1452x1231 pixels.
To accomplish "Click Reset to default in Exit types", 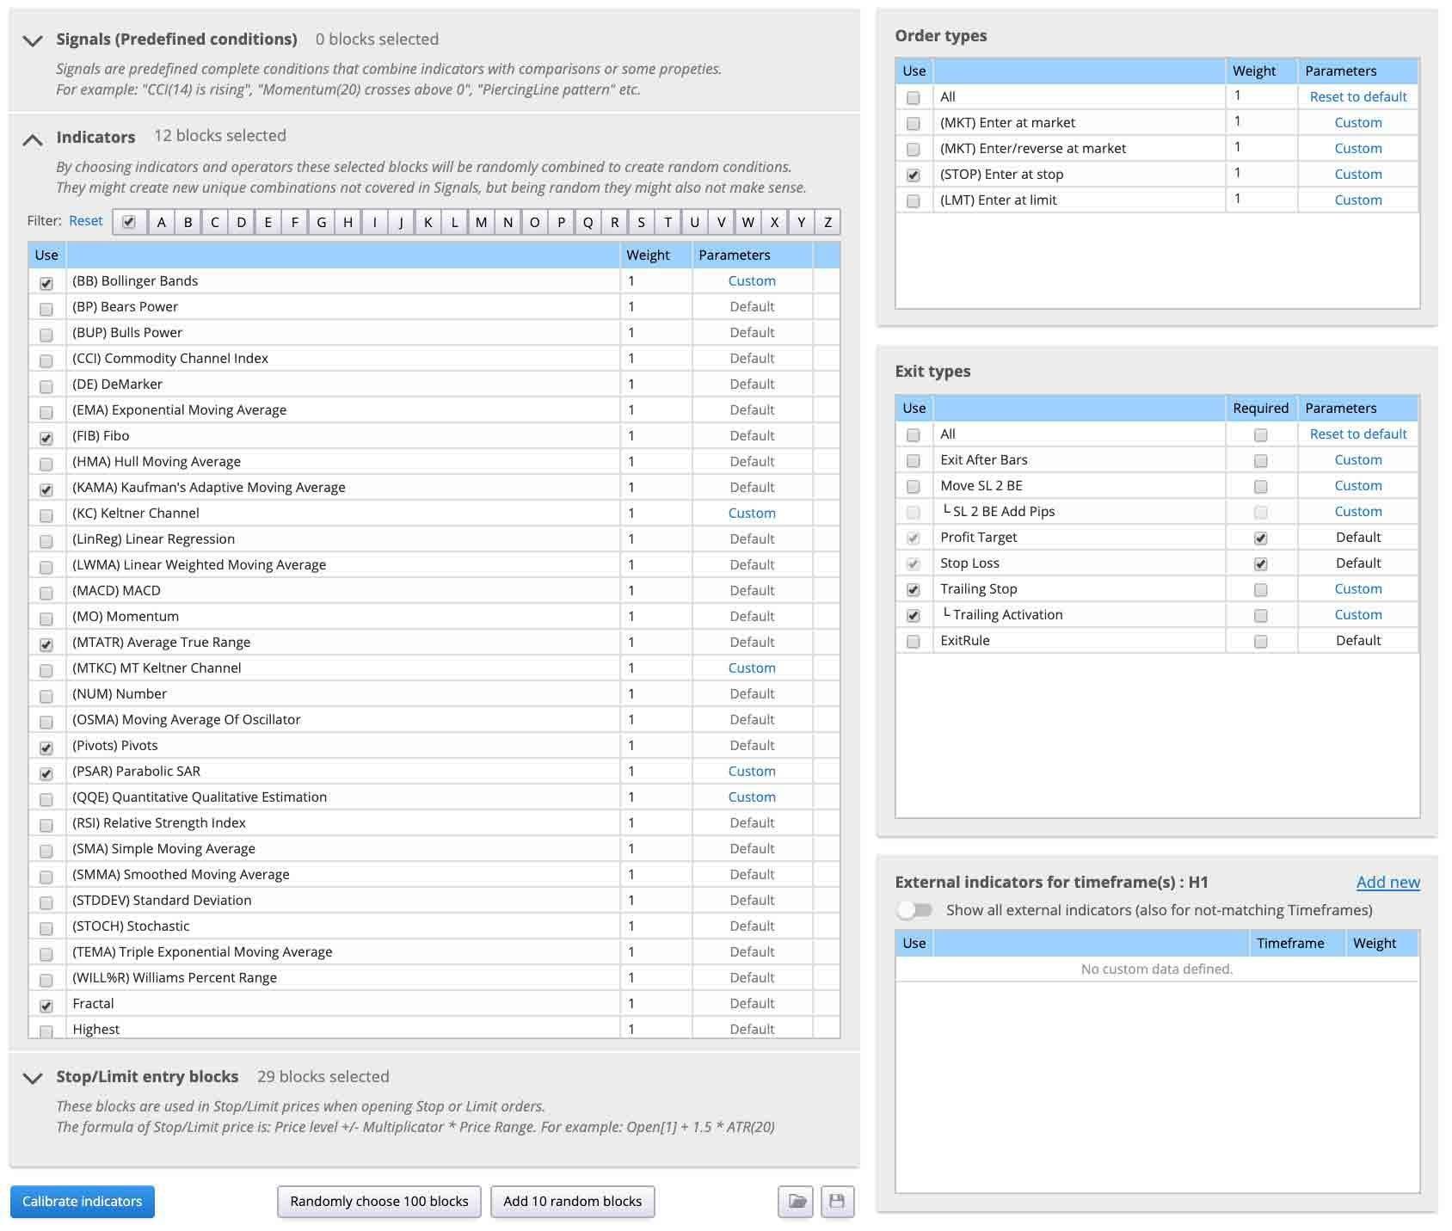I will [1358, 434].
